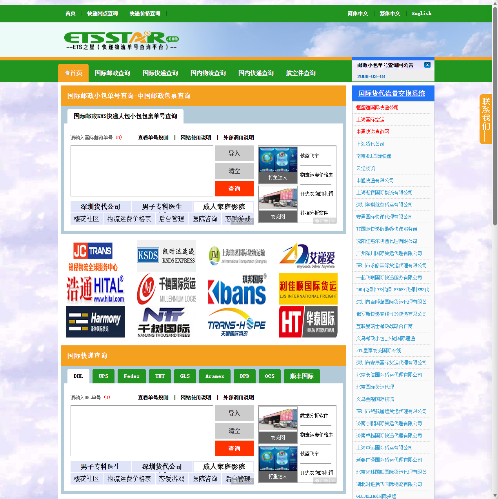Viewport: 498px width, 499px height.
Task: Click the KSDS Express logo
Action: [166, 256]
